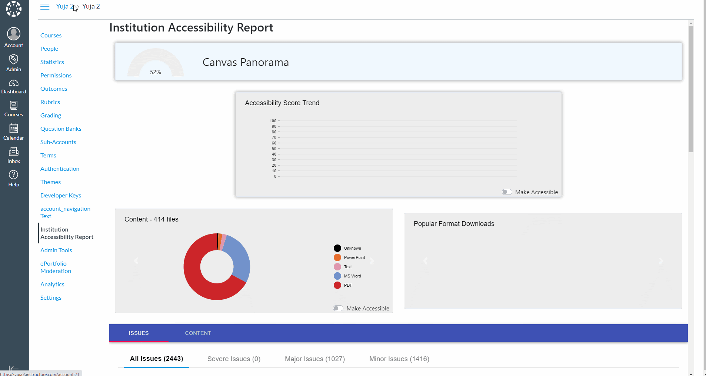Open the Calendar icon
This screenshot has width=706, height=376.
click(14, 132)
